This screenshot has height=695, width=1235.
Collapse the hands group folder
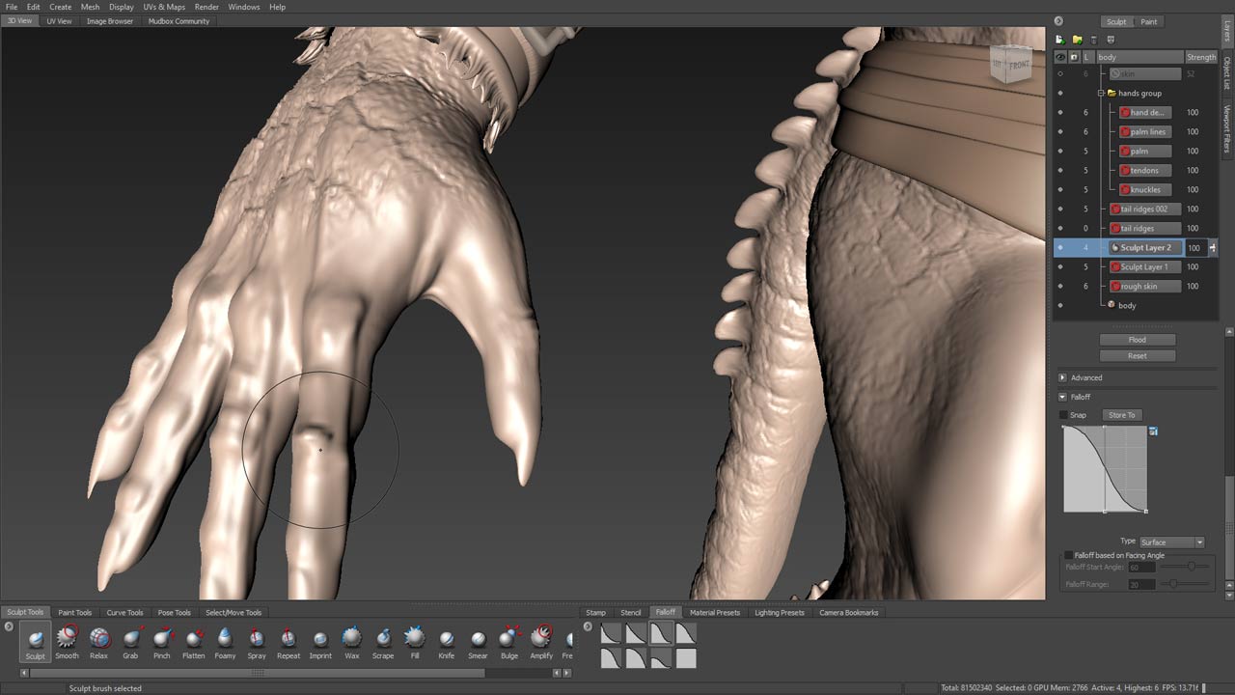tap(1100, 94)
